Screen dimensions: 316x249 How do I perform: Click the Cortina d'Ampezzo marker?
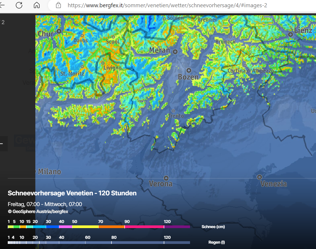[x=245, y=65]
